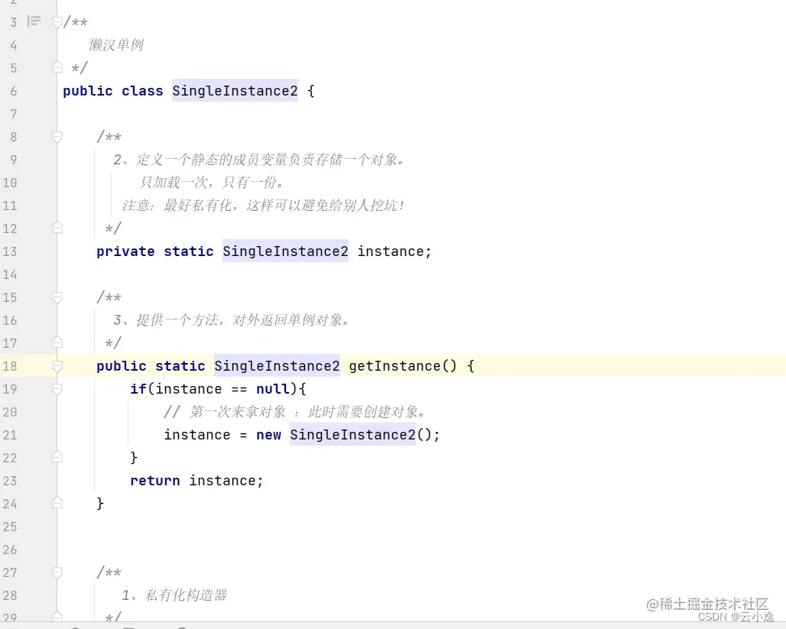Click the 'public class' keywords on line 6

pyautogui.click(x=113, y=91)
